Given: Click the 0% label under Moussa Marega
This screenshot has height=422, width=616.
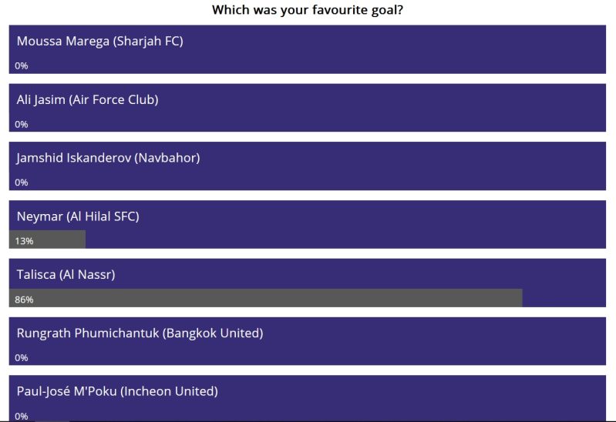Looking at the screenshot, I should [22, 66].
